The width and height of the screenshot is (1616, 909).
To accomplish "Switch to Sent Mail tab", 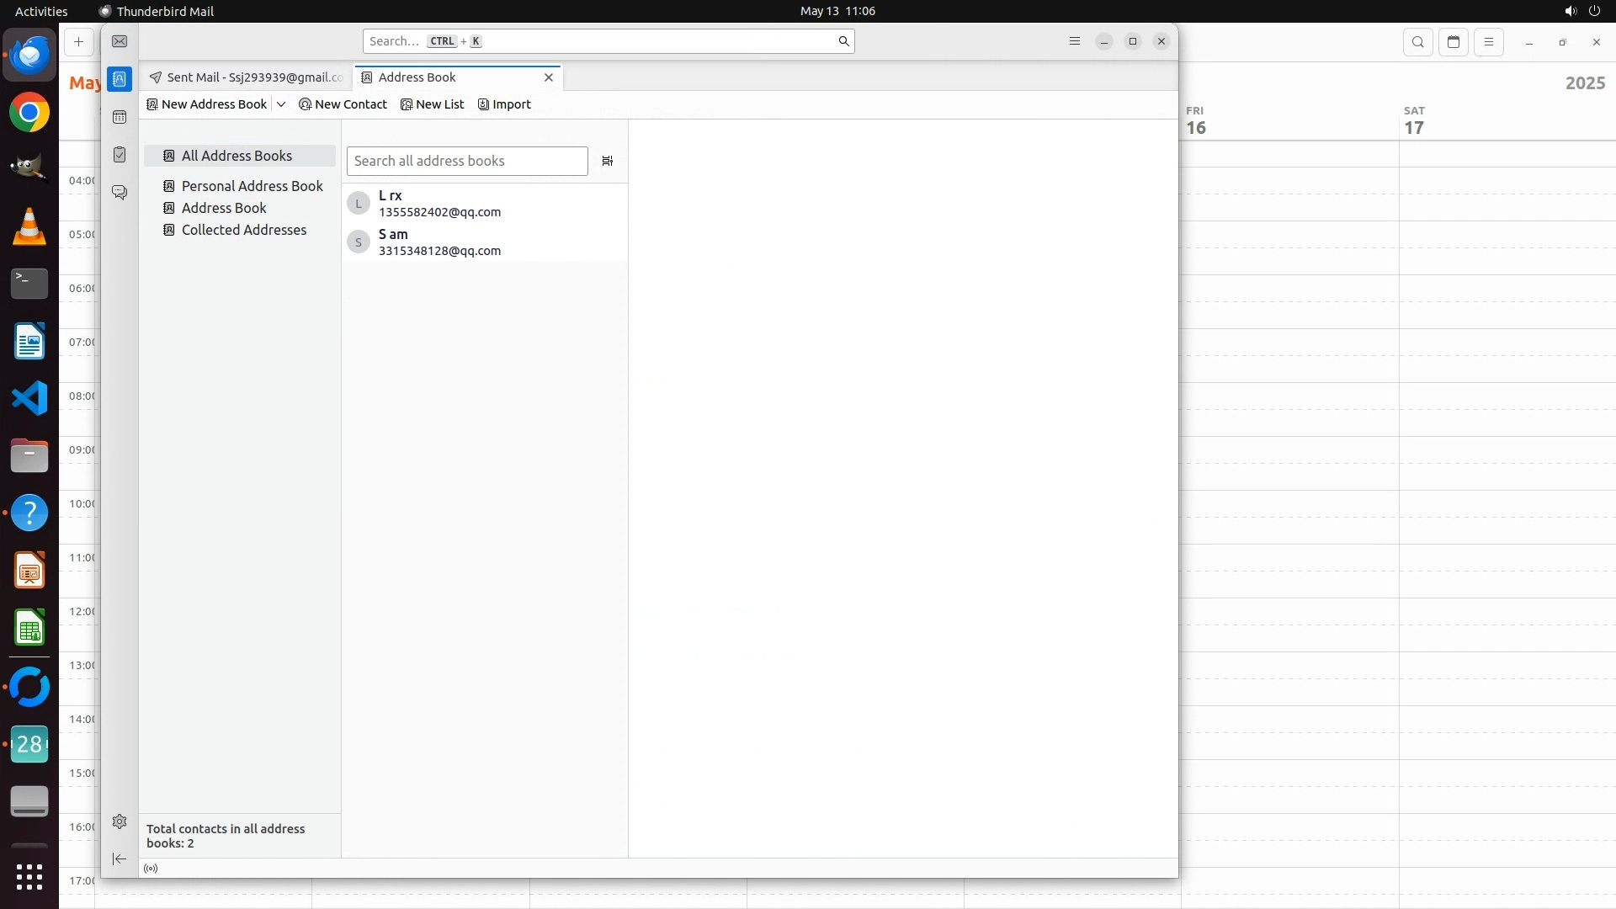I will [x=246, y=77].
